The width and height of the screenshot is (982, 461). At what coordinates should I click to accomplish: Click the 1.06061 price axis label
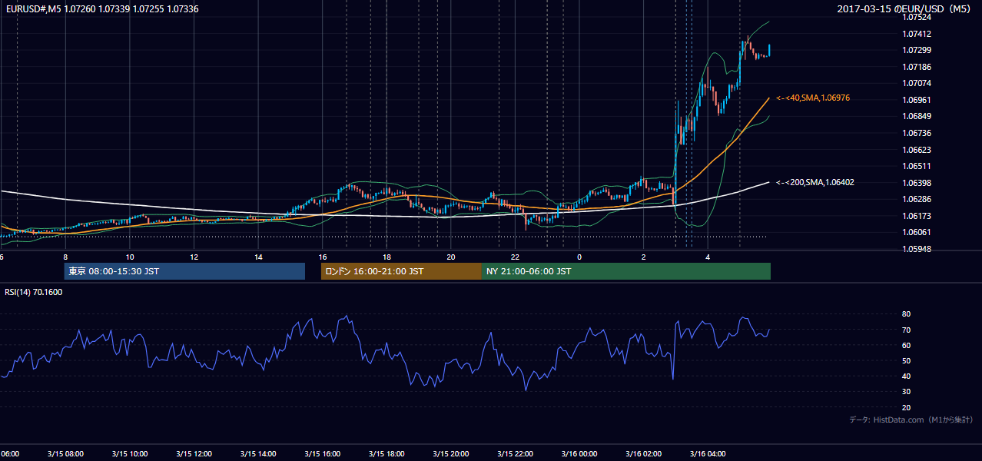tap(917, 232)
